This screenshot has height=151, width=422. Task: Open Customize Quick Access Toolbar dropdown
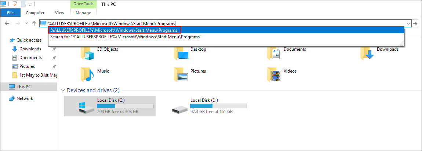tap(30, 4)
